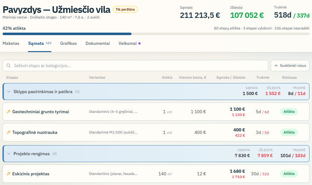Viewport: 312px width, 185px height.
Task: Open the Dokumentai tab
Action: [x=98, y=43]
